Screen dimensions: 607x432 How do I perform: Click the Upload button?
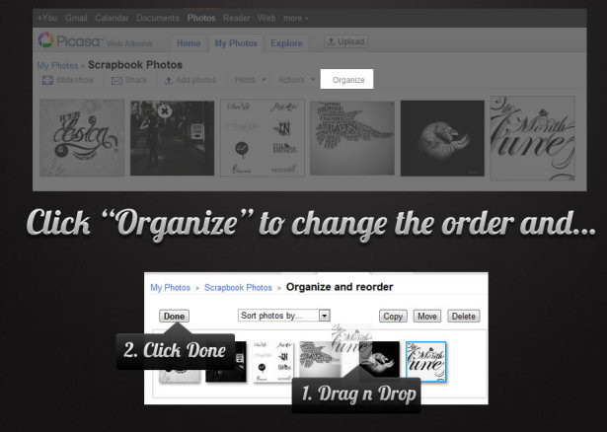346,41
